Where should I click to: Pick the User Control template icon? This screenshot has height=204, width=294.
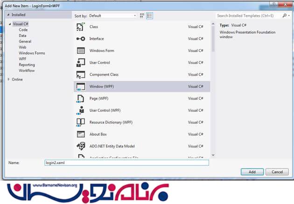81,63
